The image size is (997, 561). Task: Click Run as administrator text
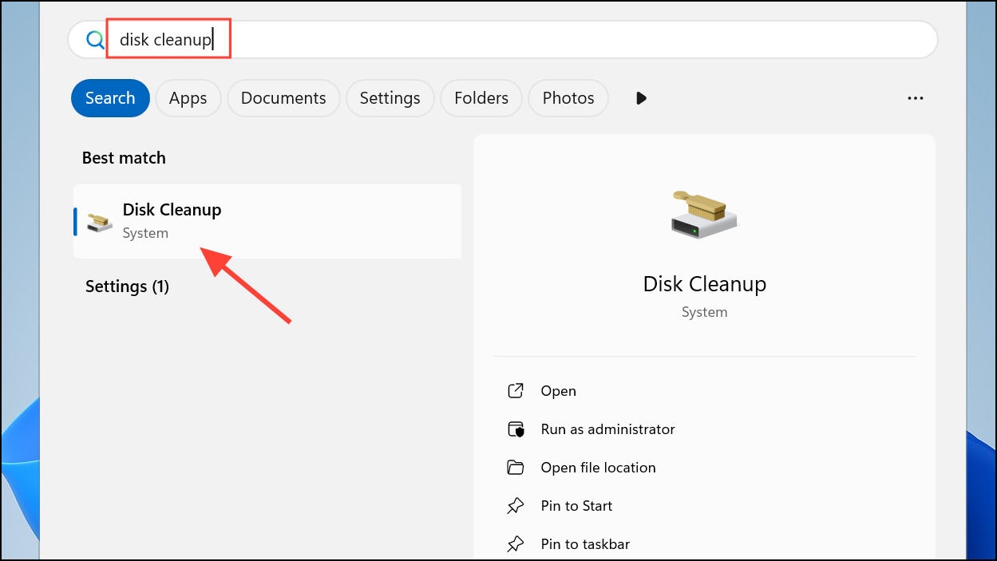[x=607, y=429]
